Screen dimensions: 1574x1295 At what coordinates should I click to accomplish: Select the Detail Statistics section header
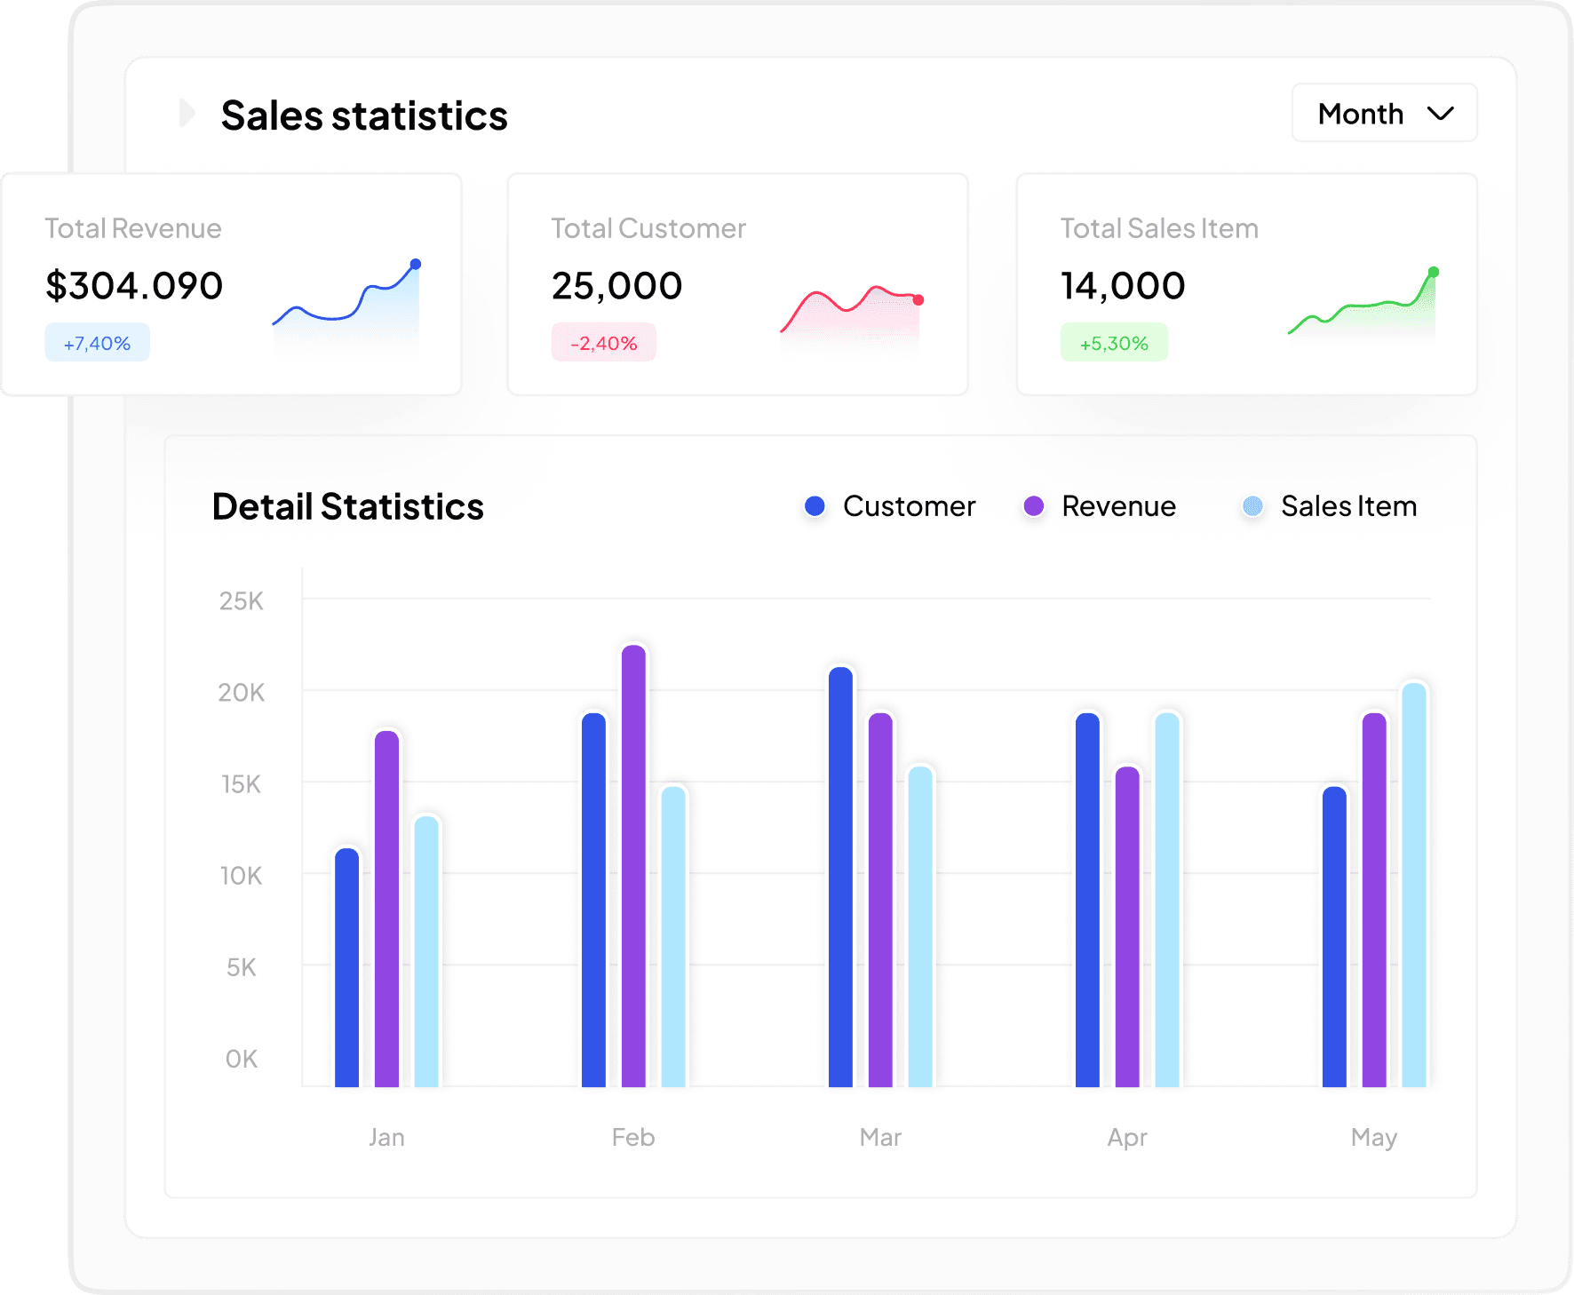[346, 506]
